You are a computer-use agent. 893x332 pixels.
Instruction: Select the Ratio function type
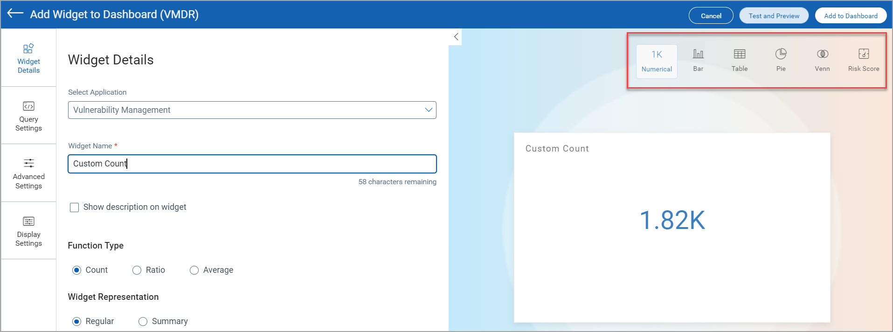[x=137, y=270]
